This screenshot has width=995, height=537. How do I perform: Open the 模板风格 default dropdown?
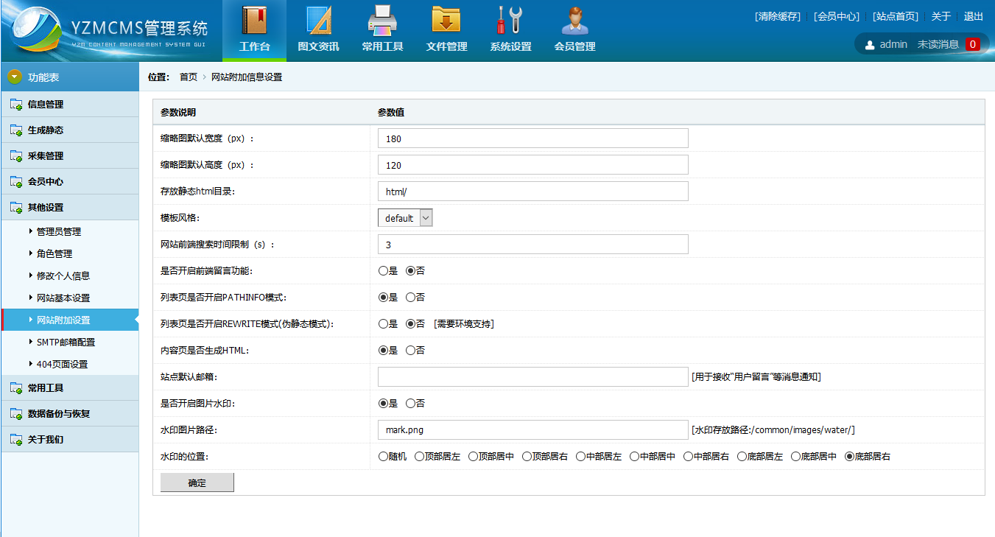[404, 218]
